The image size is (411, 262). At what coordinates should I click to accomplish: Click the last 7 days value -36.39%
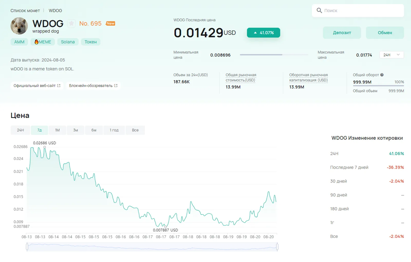(x=395, y=167)
